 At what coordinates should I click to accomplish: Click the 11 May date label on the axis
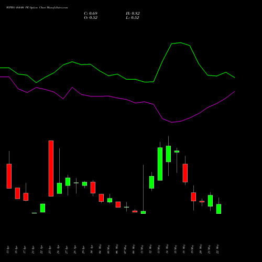tap(142, 249)
